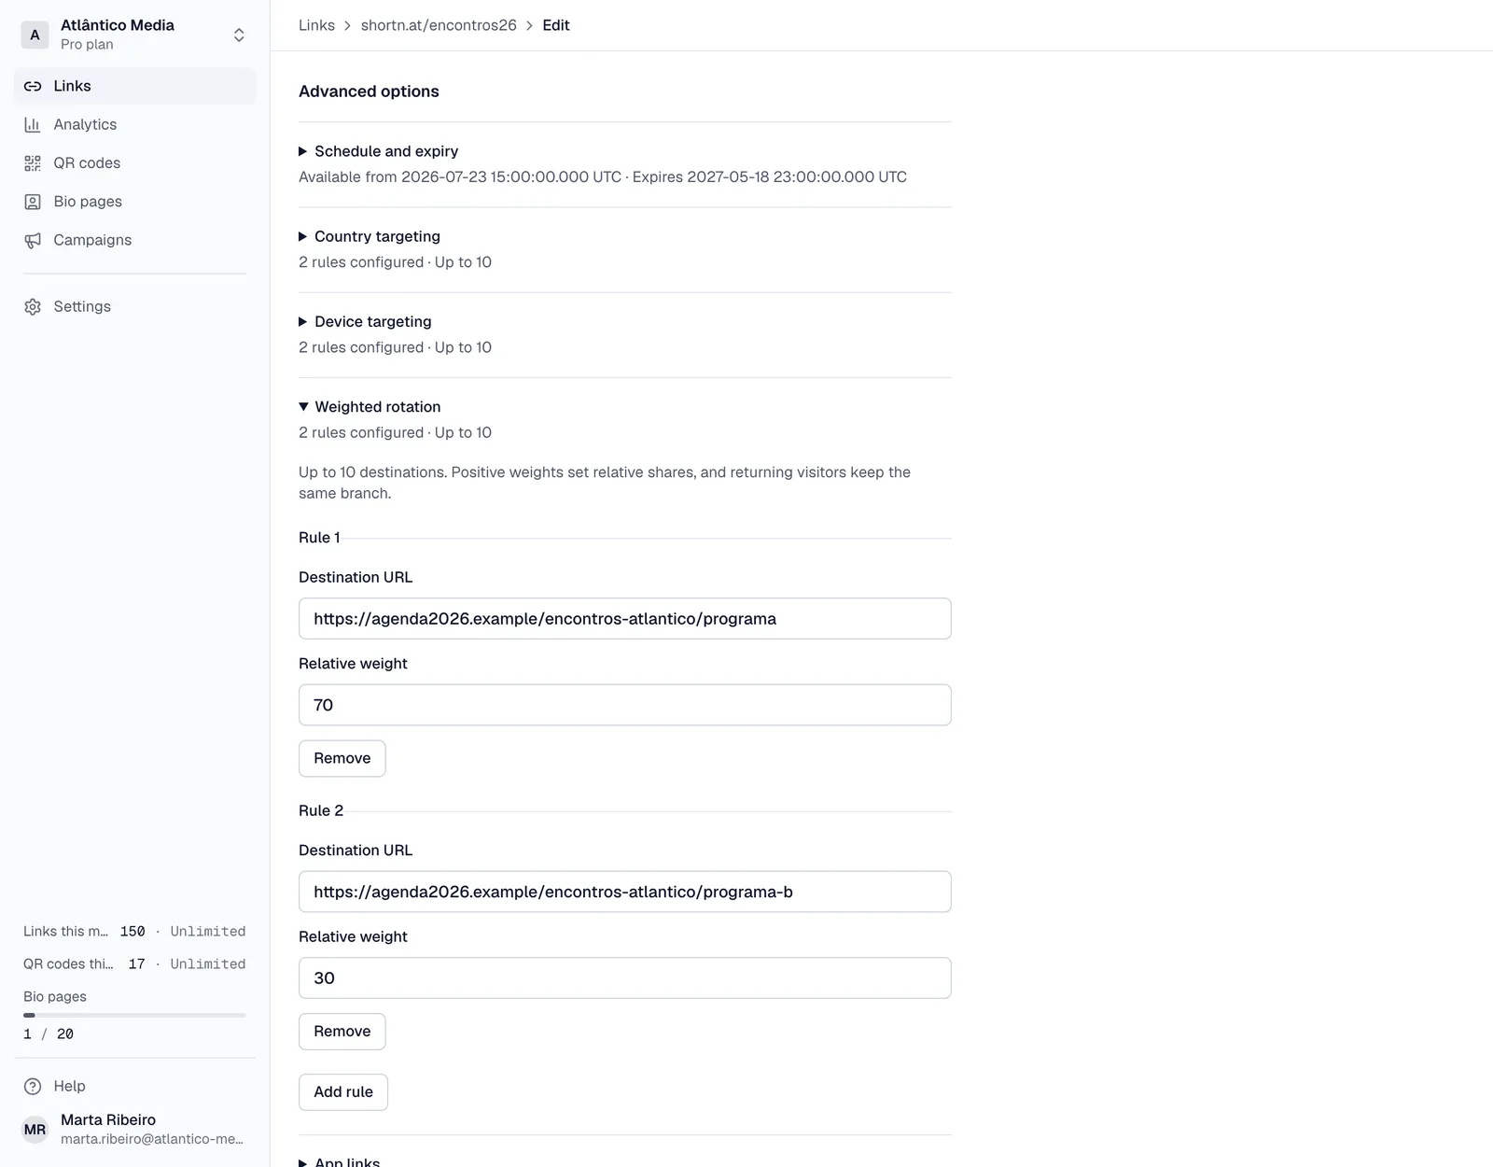
Task: Click the Links chain icon in sidebar
Action: (33, 86)
